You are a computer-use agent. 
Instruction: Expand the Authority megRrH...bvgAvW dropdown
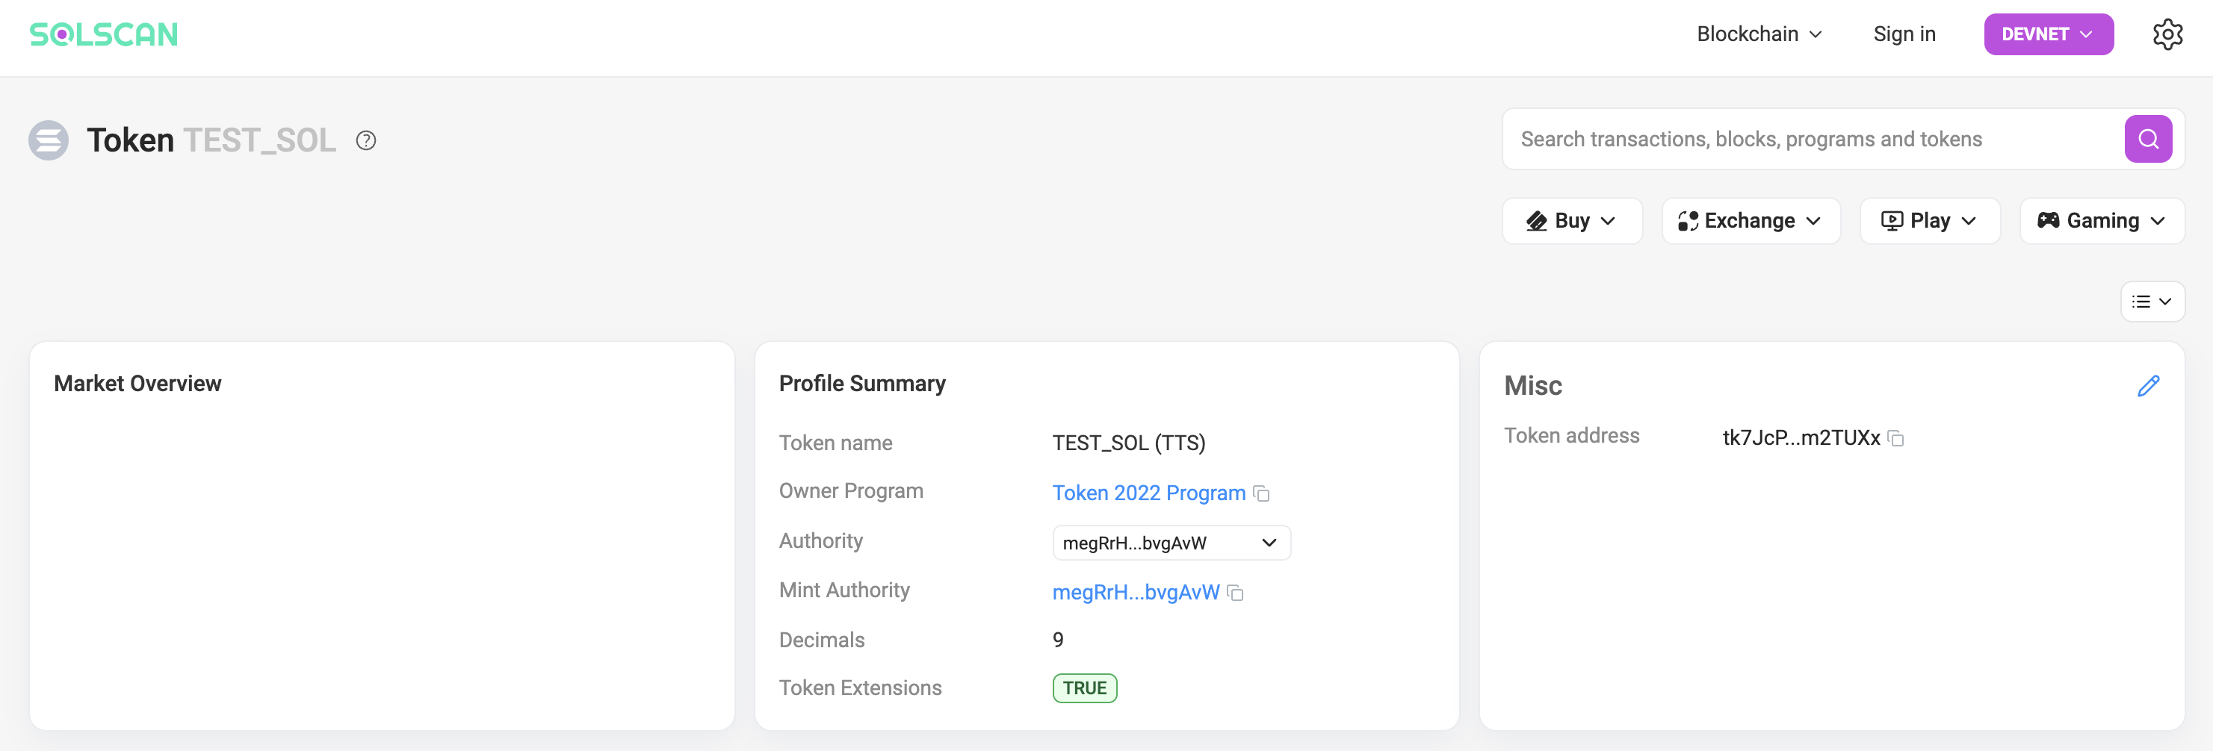pyautogui.click(x=1171, y=543)
